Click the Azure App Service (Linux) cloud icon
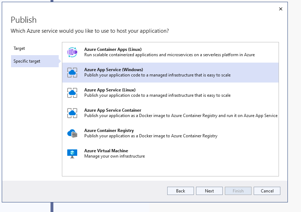The width and height of the screenshot is (301, 212). pos(72,93)
